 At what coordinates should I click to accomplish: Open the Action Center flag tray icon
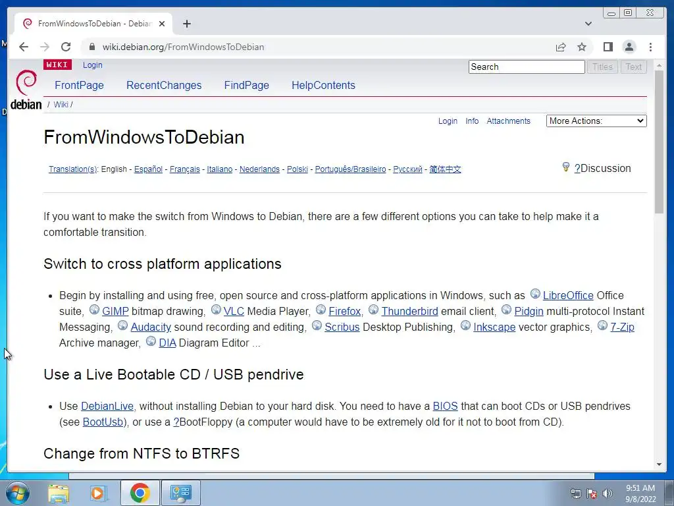click(x=592, y=493)
